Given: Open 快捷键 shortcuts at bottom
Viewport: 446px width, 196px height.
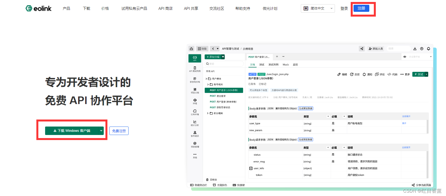Looking at the screenshot, I should pos(239,185).
